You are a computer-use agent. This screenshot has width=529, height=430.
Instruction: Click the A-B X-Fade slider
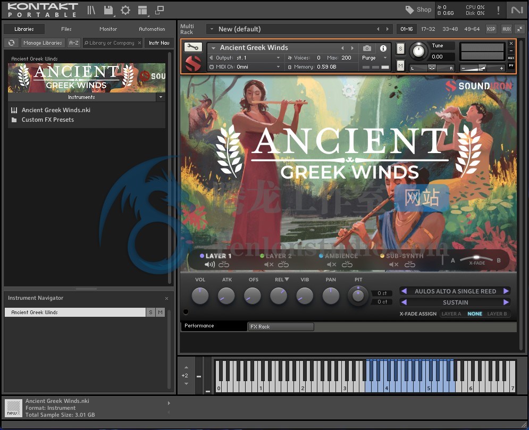pos(476,259)
